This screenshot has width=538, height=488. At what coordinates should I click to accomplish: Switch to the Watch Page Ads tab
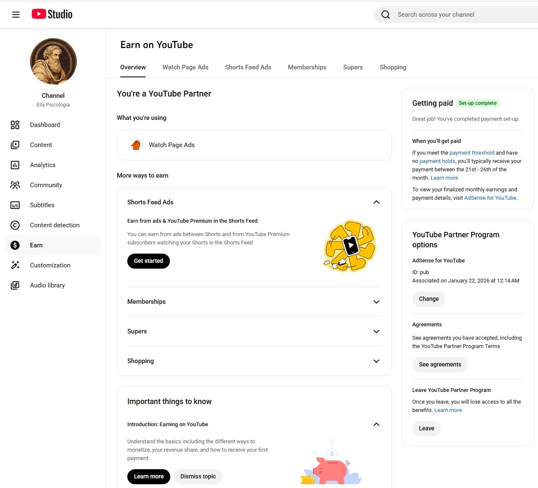pyautogui.click(x=185, y=67)
